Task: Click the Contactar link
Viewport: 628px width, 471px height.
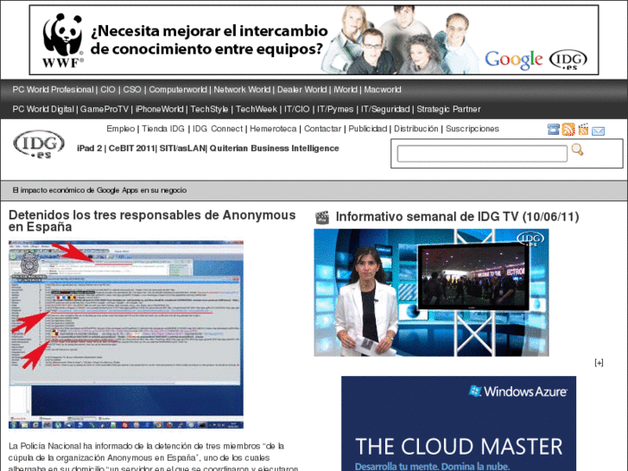Action: tap(322, 129)
